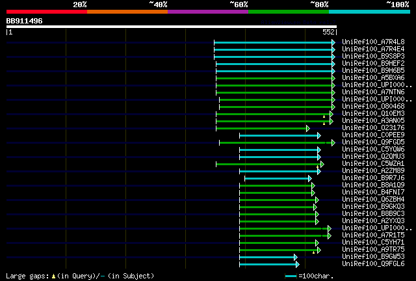Select the UniRef100_O80468 label
The height and width of the screenshot is (281, 416).
(373, 106)
